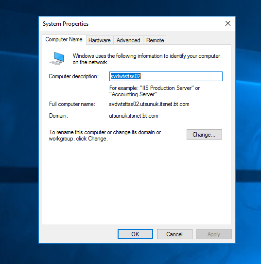Click the Computer description label
This screenshot has width=261, height=264.
pos(74,76)
